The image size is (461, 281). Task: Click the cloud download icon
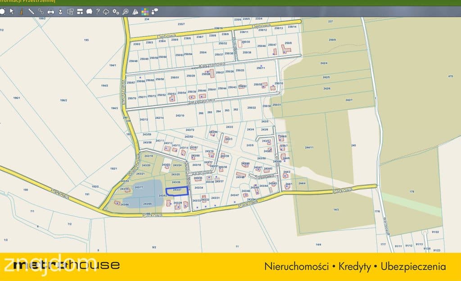click(x=106, y=12)
